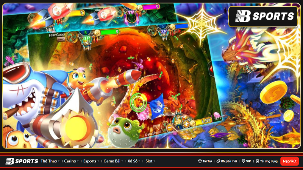
Task: Click the red Nạp/Rút button
Action: pos(289,161)
